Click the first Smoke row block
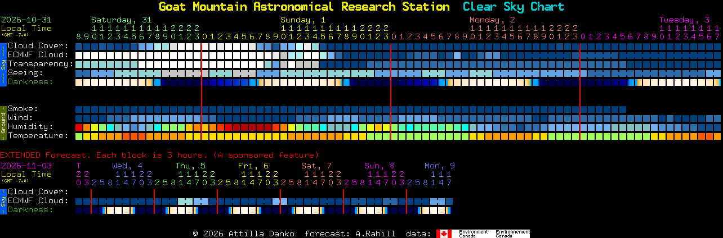 [79, 109]
